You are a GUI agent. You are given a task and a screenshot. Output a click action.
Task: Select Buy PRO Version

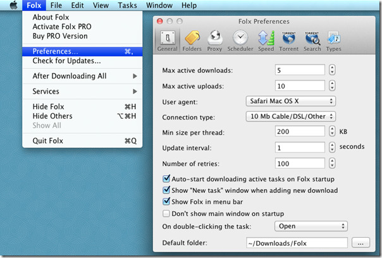pyautogui.click(x=82, y=36)
